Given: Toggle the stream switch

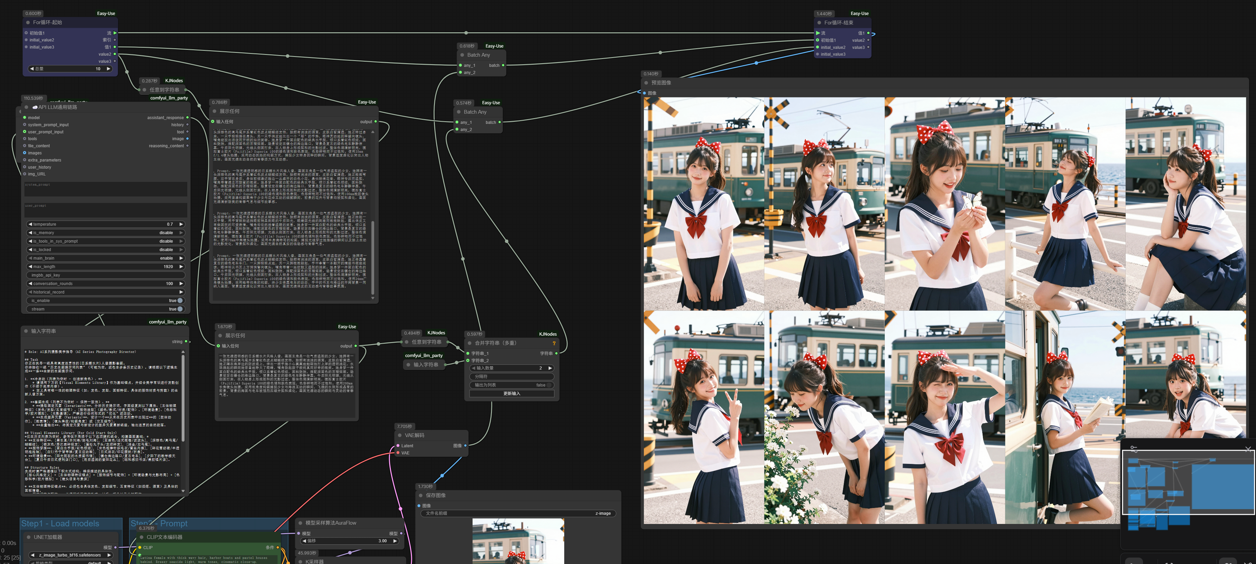Looking at the screenshot, I should (179, 309).
